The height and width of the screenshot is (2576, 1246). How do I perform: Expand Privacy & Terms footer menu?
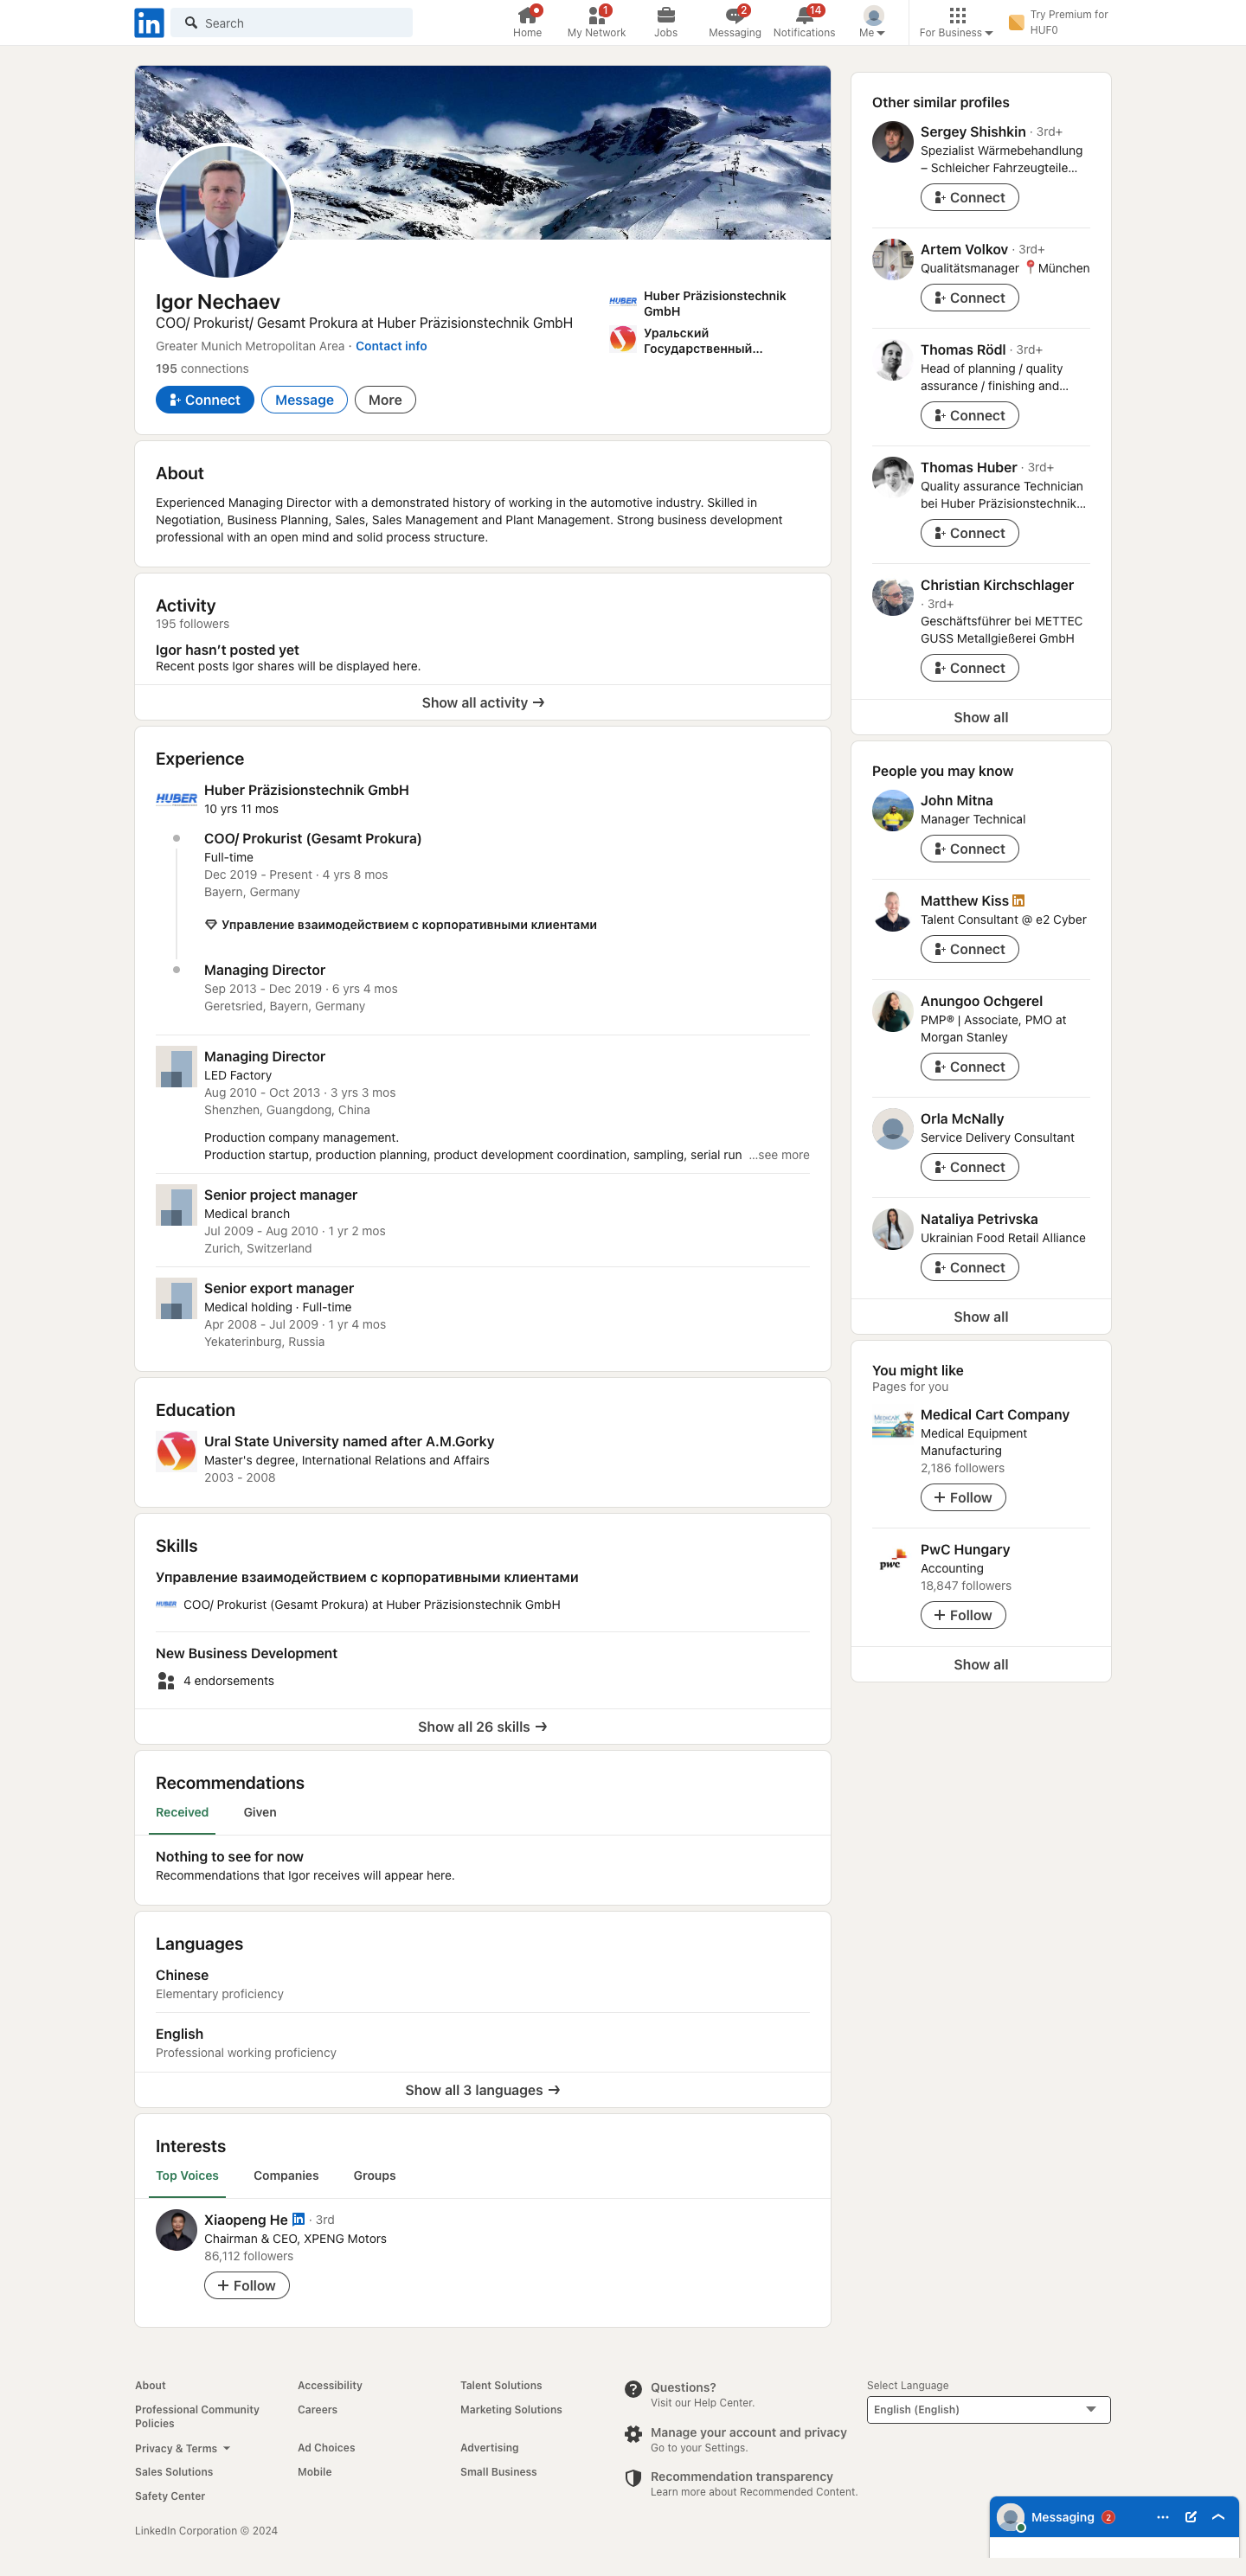183,2448
